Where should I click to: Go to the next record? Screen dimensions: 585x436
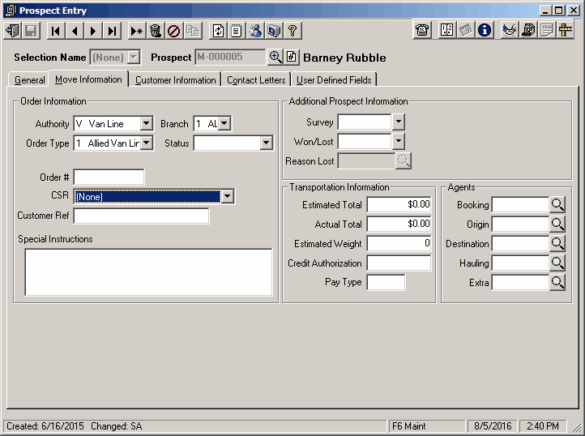(x=93, y=31)
